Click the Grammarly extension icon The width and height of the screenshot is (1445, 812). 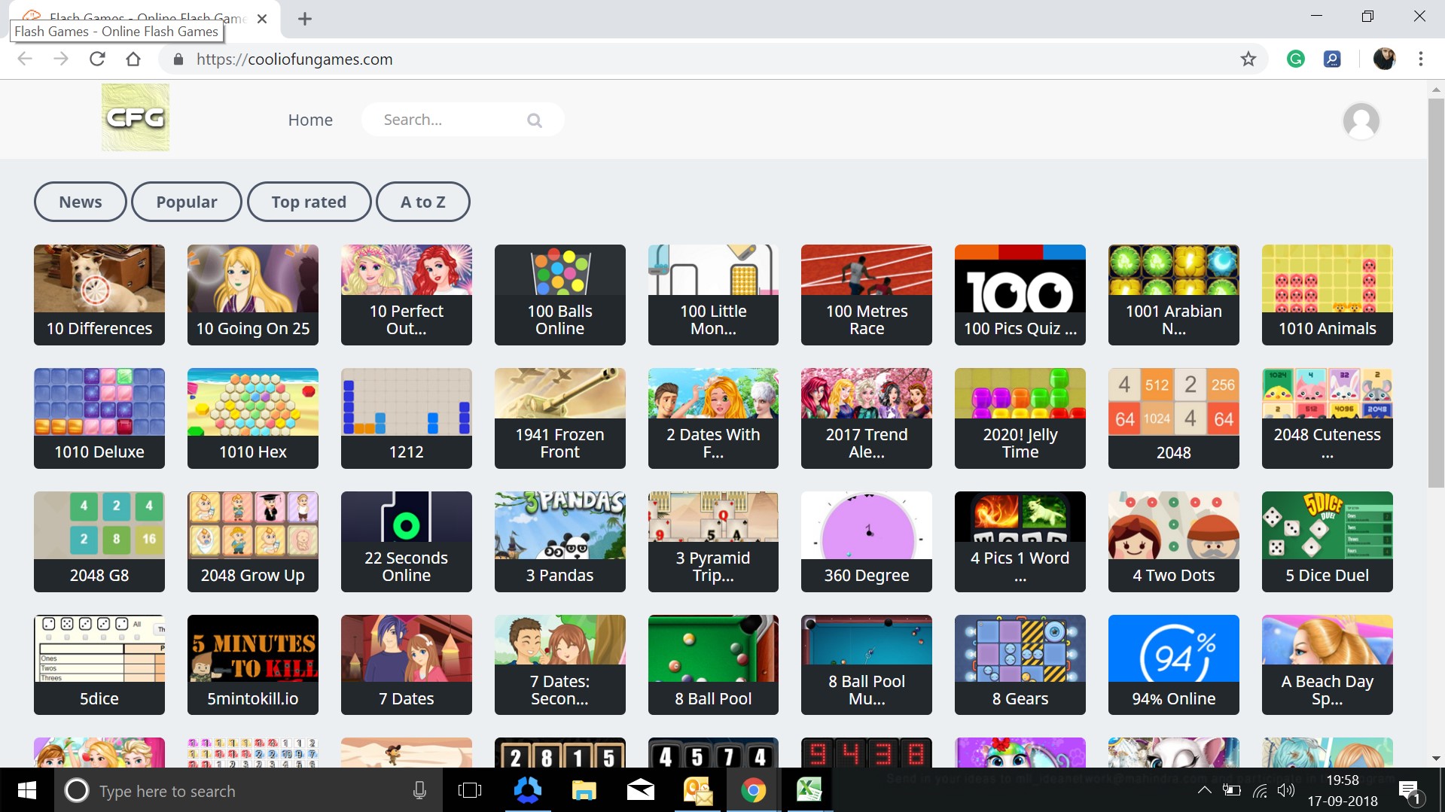click(x=1295, y=59)
